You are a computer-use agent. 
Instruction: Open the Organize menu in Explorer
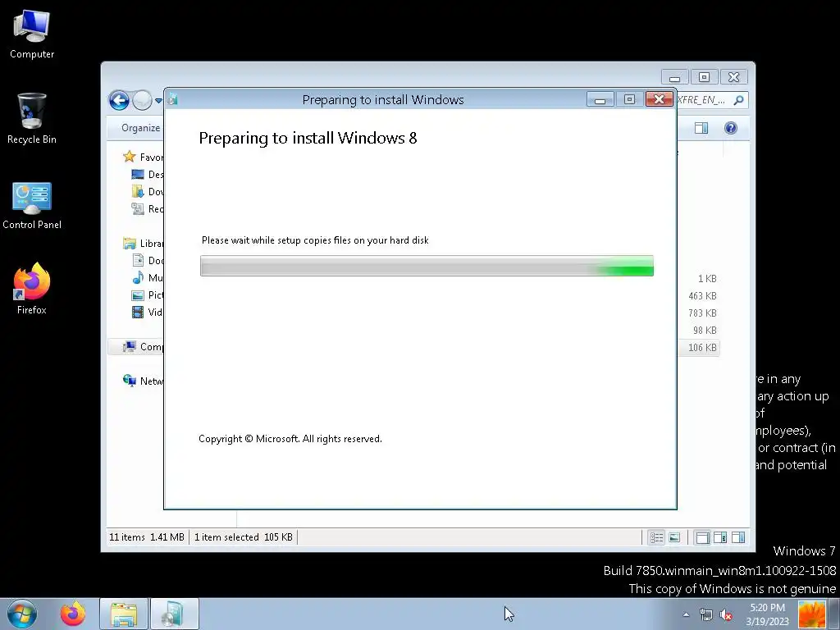pyautogui.click(x=140, y=127)
